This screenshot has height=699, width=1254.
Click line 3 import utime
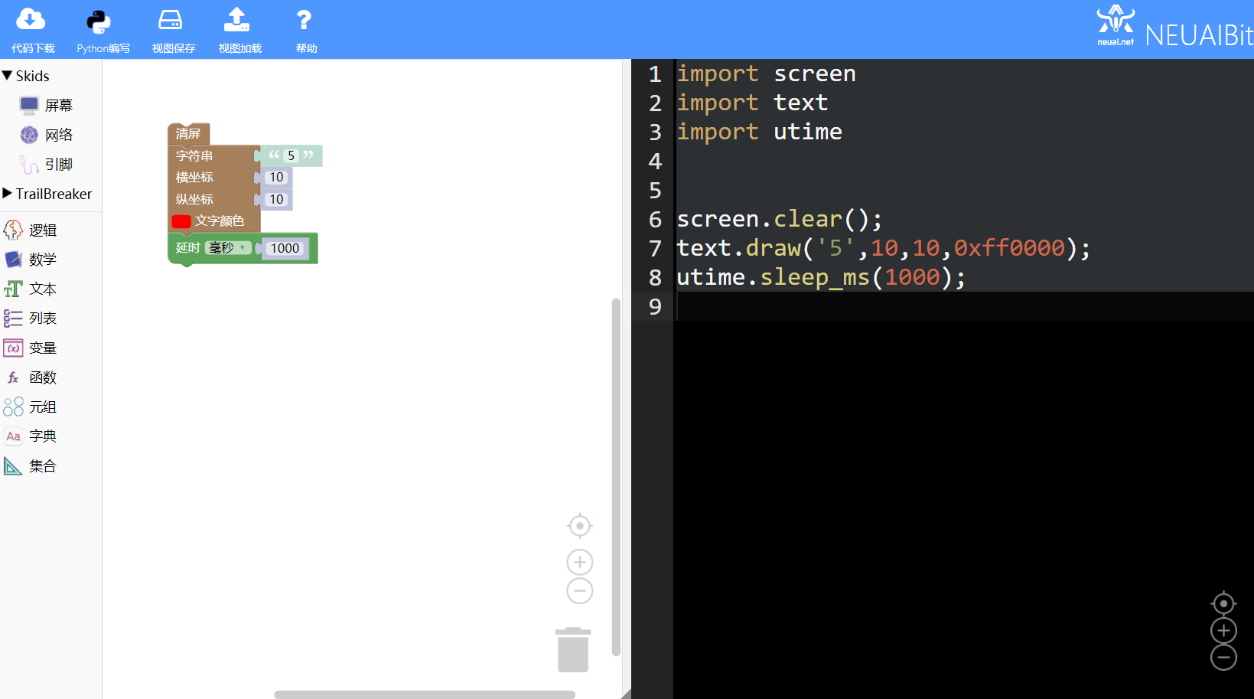pos(759,132)
